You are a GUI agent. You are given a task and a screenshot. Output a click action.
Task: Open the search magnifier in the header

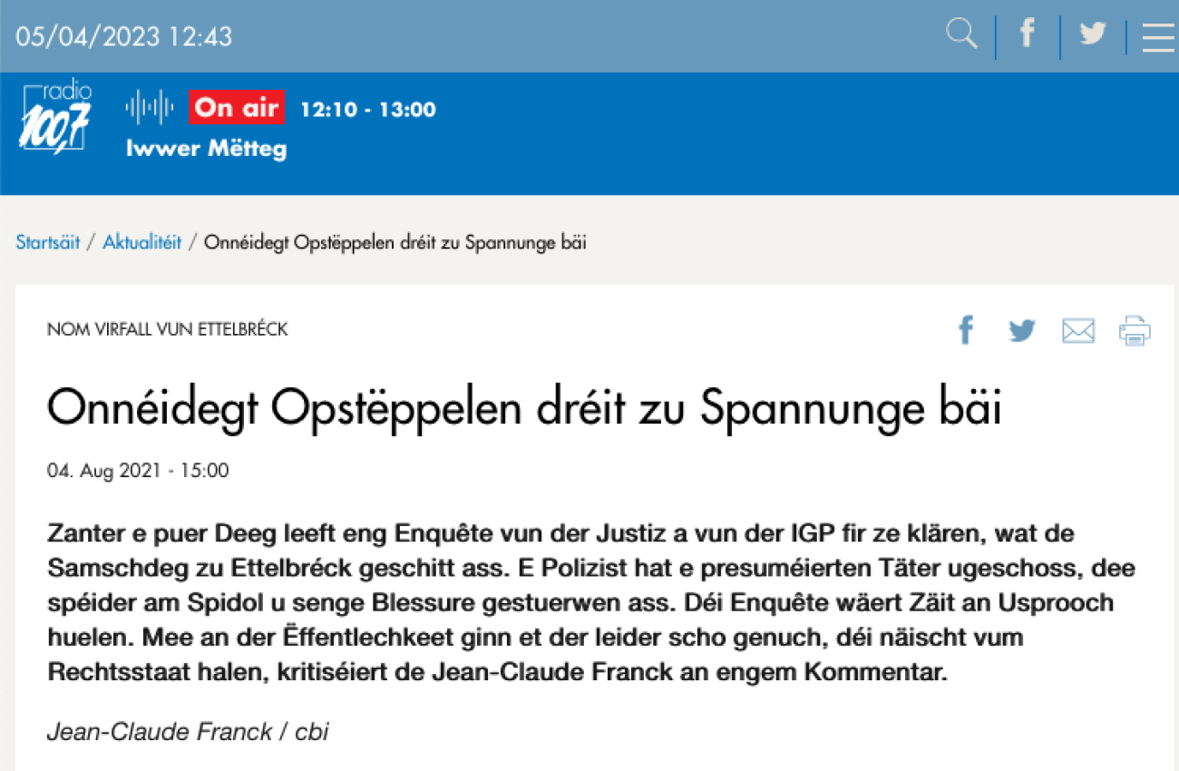961,34
